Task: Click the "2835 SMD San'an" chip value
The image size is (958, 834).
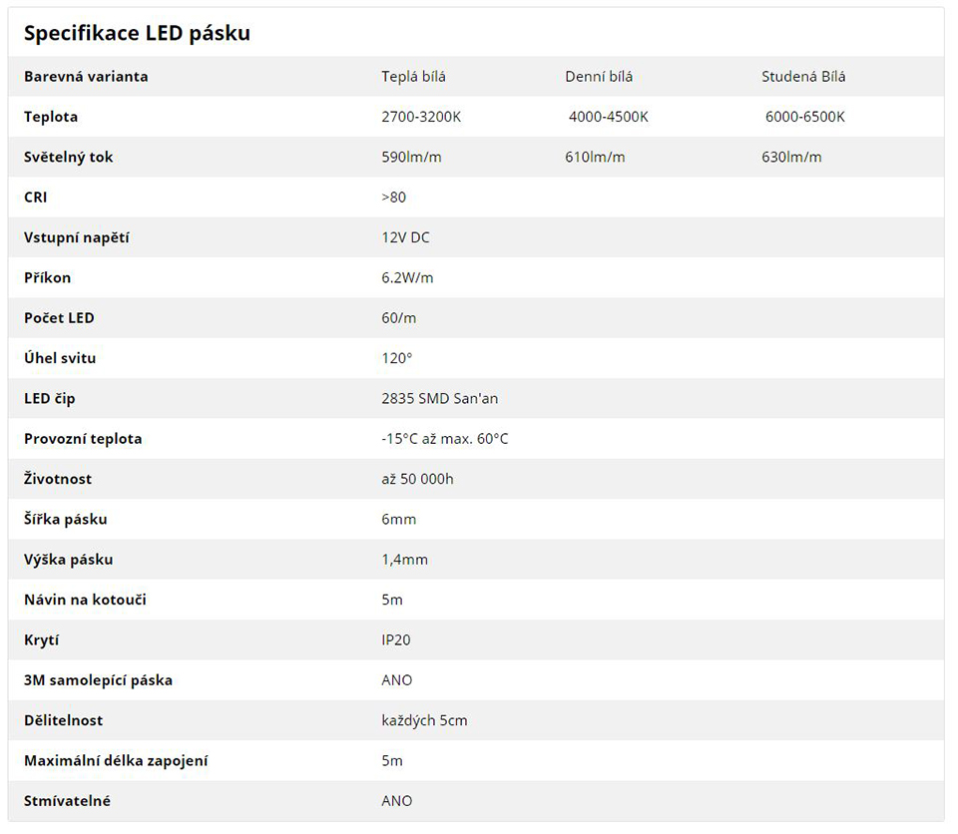Action: pyautogui.click(x=439, y=399)
